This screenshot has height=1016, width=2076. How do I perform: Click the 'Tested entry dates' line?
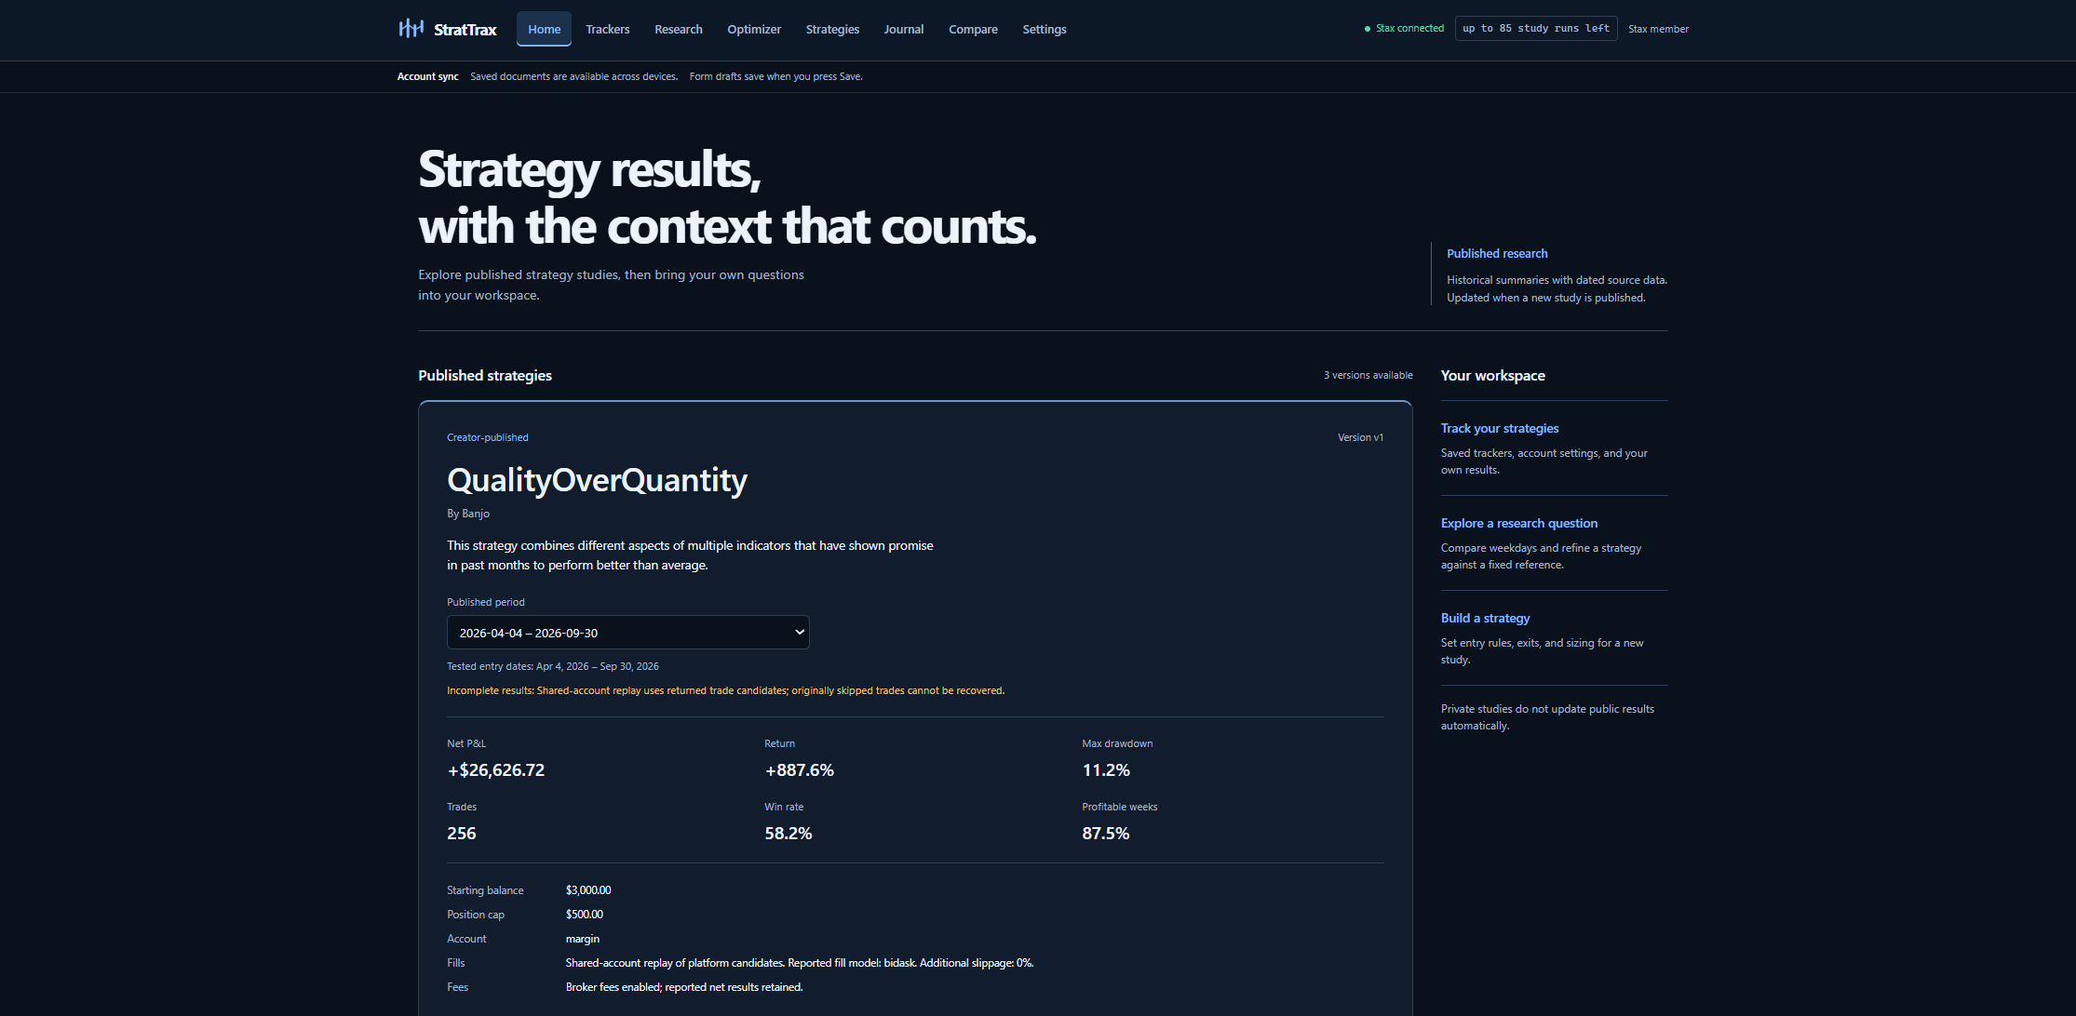552,666
